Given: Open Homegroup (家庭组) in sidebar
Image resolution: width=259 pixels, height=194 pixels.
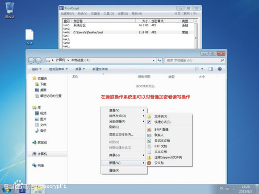Looking at the screenshot, I should [40, 142].
